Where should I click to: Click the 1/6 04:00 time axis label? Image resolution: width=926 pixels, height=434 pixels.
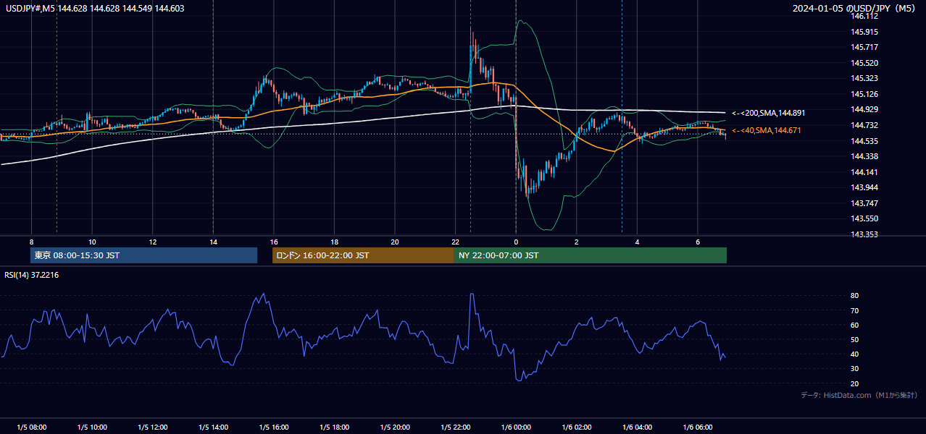637,427
